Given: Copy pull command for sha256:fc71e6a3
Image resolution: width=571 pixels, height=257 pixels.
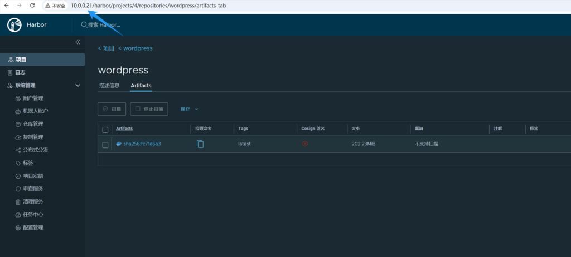Looking at the screenshot, I should point(200,144).
